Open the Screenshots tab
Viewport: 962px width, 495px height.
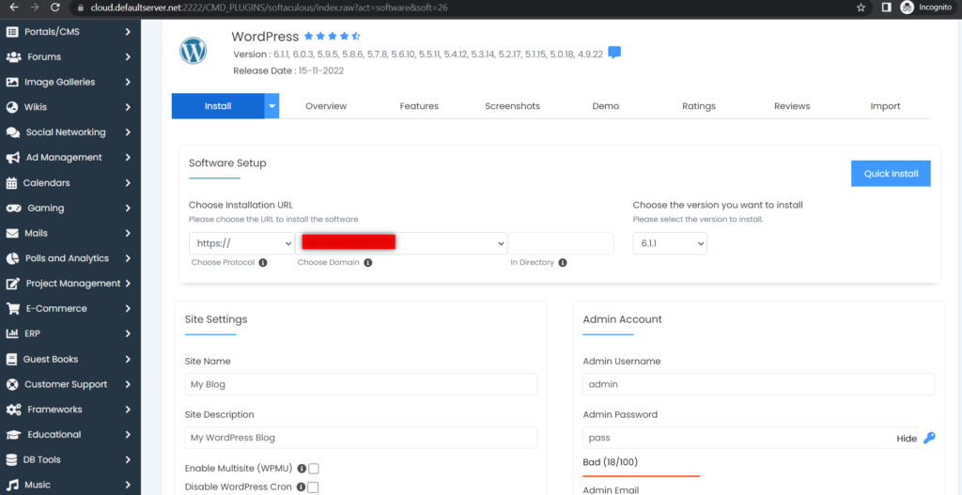coord(512,106)
